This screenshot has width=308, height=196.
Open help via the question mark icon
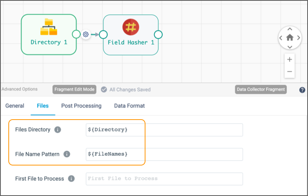[302, 90]
